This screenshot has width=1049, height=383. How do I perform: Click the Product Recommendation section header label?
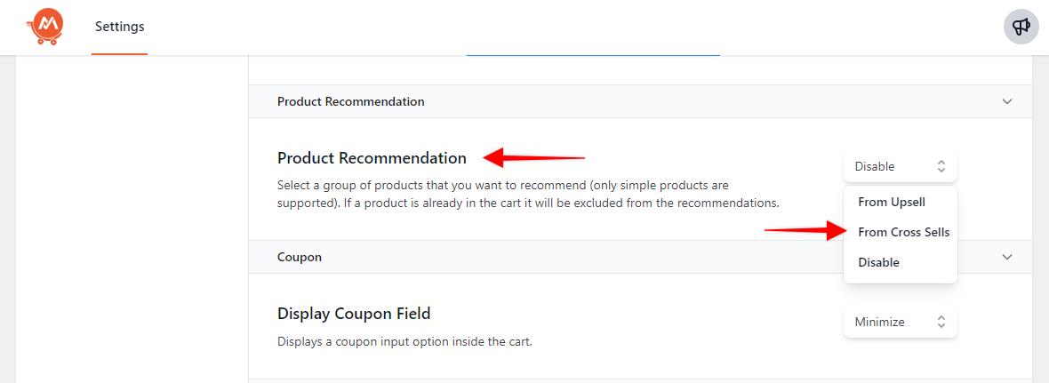pyautogui.click(x=350, y=101)
